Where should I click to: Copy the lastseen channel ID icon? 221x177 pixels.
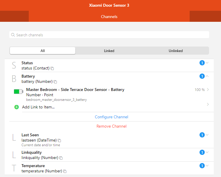point(59,140)
